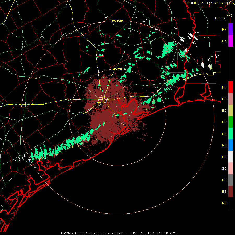235x235 pixels.
Task: Click the RF legend label
Action: pos(224,29)
